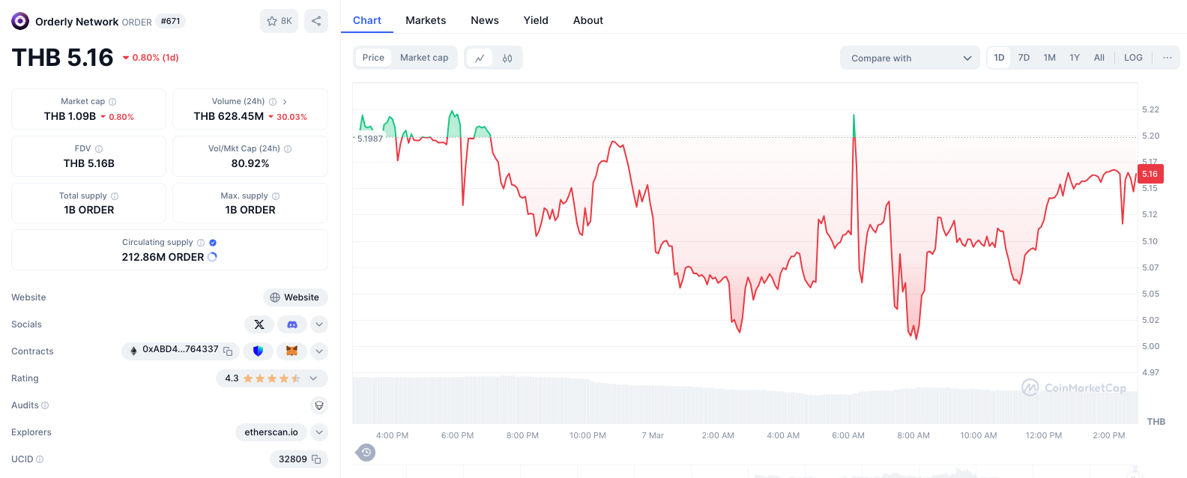Switch chart to candlestick view
Viewport: 1187px width, 478px height.
507,58
